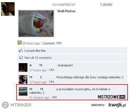Screen dimensions: 130x110
Task: Open the kwejk.pl logo
Action: pos(117,105)
